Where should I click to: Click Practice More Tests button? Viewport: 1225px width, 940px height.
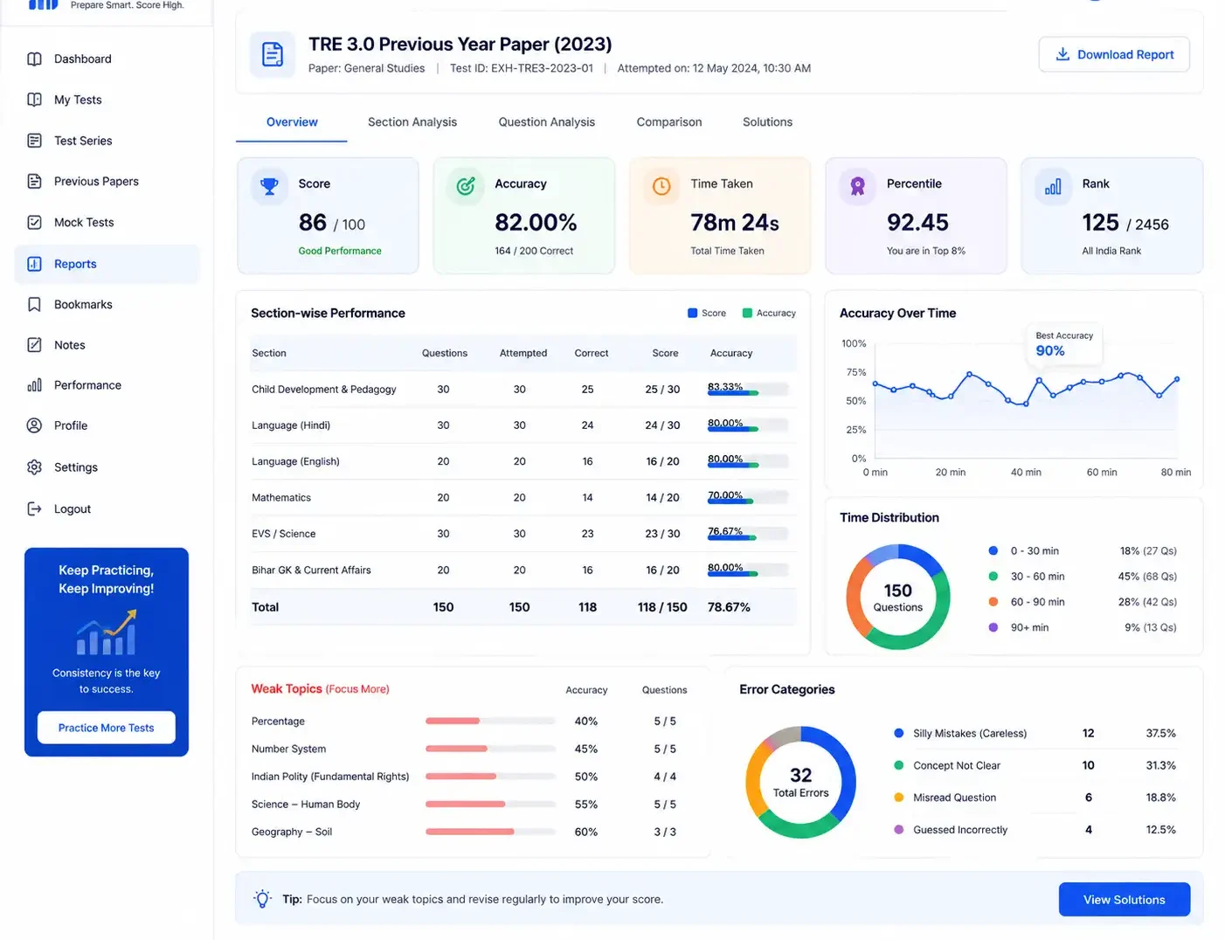tap(107, 728)
